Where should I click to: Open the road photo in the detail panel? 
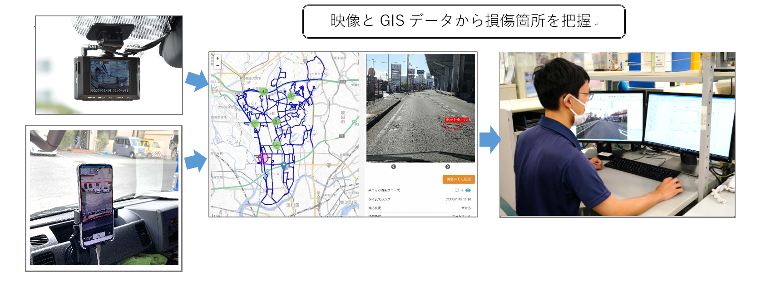tap(420, 108)
